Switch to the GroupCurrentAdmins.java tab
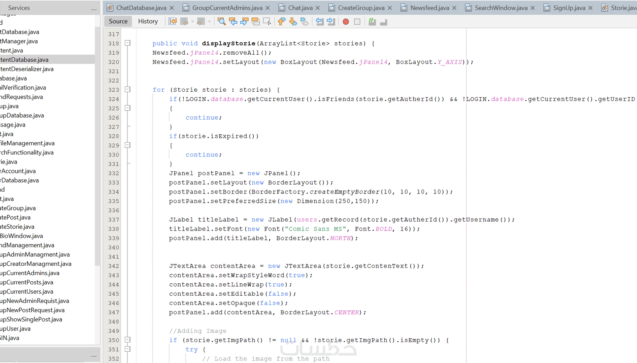The height and width of the screenshot is (363, 637). pos(227,7)
